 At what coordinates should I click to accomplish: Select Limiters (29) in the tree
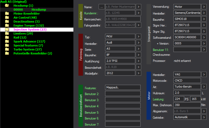click(x=23, y=33)
